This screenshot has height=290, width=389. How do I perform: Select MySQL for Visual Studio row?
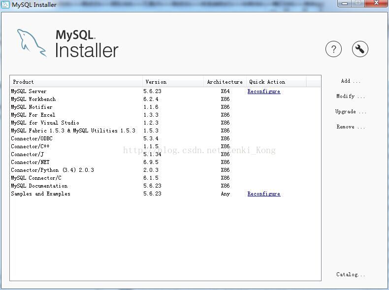click(x=165, y=123)
